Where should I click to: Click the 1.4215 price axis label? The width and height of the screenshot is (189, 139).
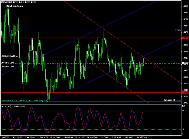pos(185,26)
